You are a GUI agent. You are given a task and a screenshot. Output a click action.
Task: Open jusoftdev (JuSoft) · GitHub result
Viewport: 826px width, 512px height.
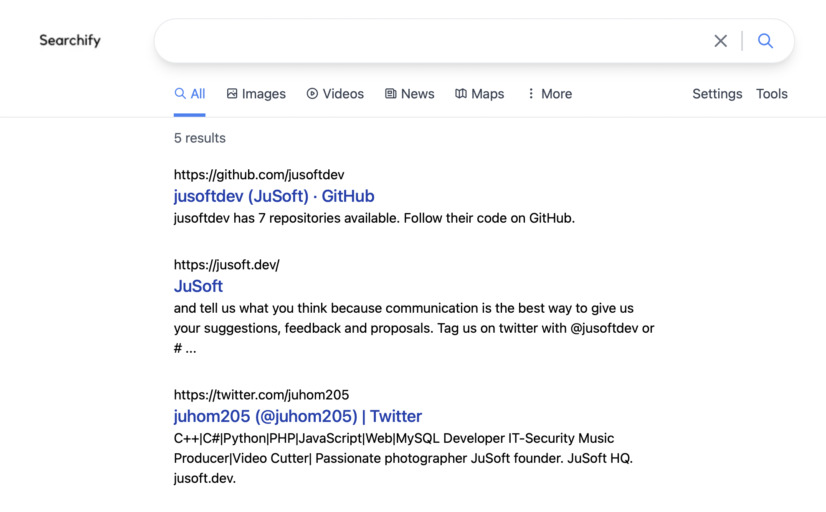pyautogui.click(x=274, y=196)
